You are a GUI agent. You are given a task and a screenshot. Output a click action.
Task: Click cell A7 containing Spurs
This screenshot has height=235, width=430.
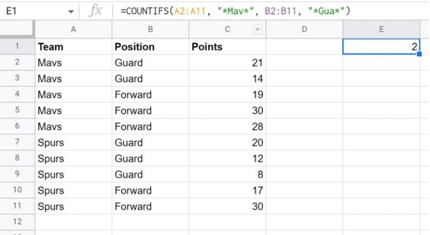click(x=73, y=143)
